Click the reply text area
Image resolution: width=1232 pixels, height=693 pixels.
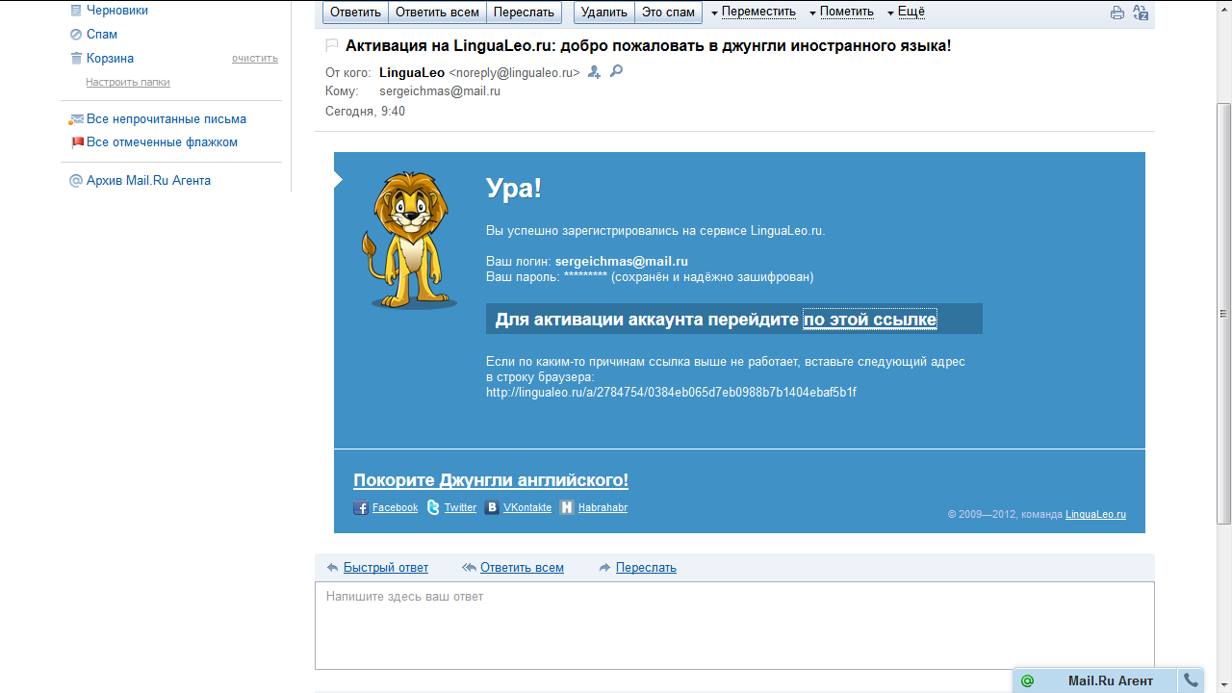coord(734,626)
